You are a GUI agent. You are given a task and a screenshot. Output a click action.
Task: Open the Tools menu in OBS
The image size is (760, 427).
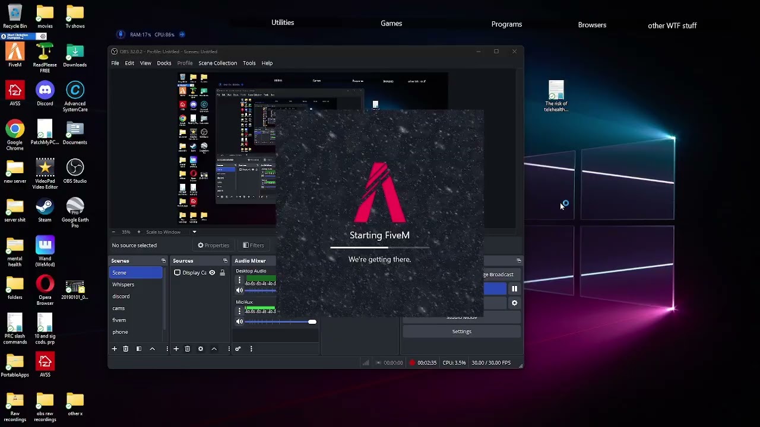[x=249, y=63]
